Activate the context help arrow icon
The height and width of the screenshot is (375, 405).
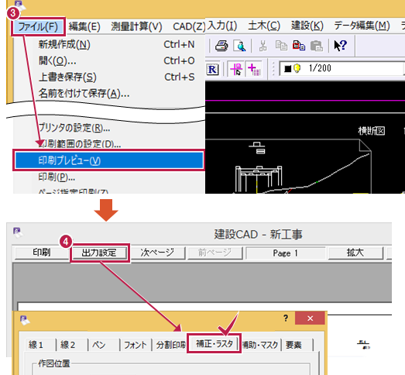click(x=340, y=46)
